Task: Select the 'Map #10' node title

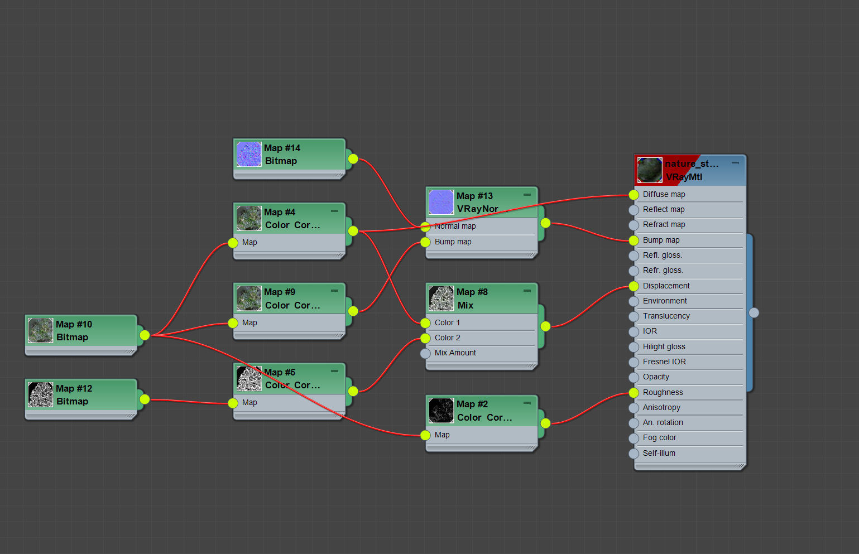Action: point(74,324)
